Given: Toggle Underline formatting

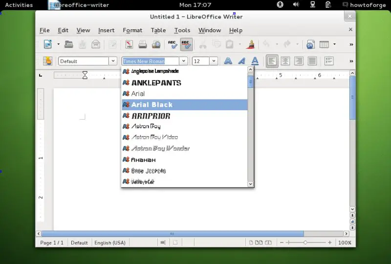Looking at the screenshot, I should (255, 61).
